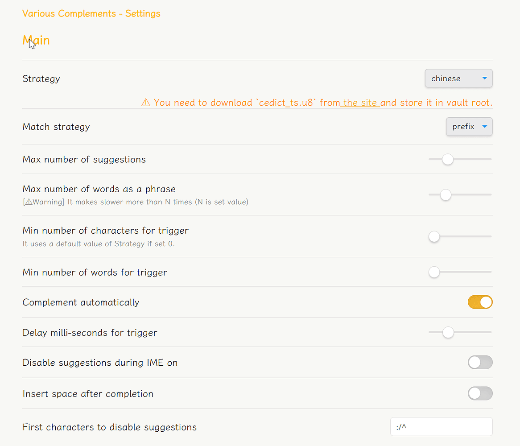Viewport: 520px width, 446px height.
Task: Open the Strategy dropdown showing chinese
Action: pyautogui.click(x=458, y=79)
